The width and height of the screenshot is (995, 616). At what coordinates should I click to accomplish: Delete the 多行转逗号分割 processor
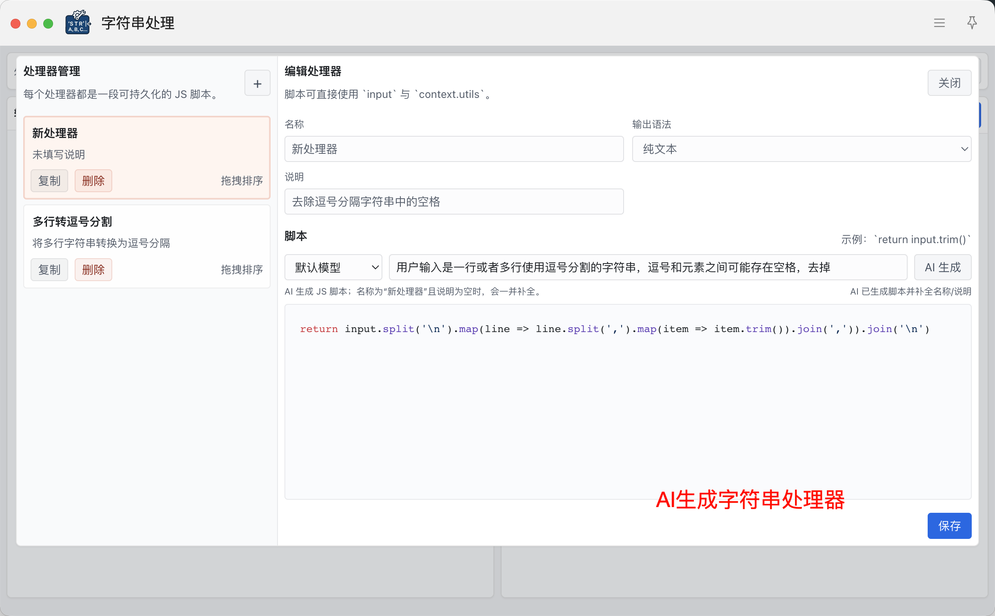pos(93,270)
